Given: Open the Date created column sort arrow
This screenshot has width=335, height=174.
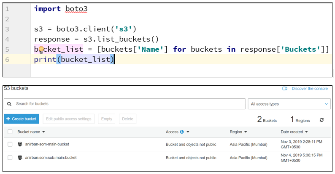Looking at the screenshot, I should 306,132.
